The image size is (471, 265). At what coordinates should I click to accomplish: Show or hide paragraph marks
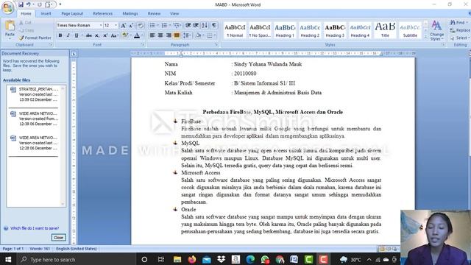click(213, 26)
